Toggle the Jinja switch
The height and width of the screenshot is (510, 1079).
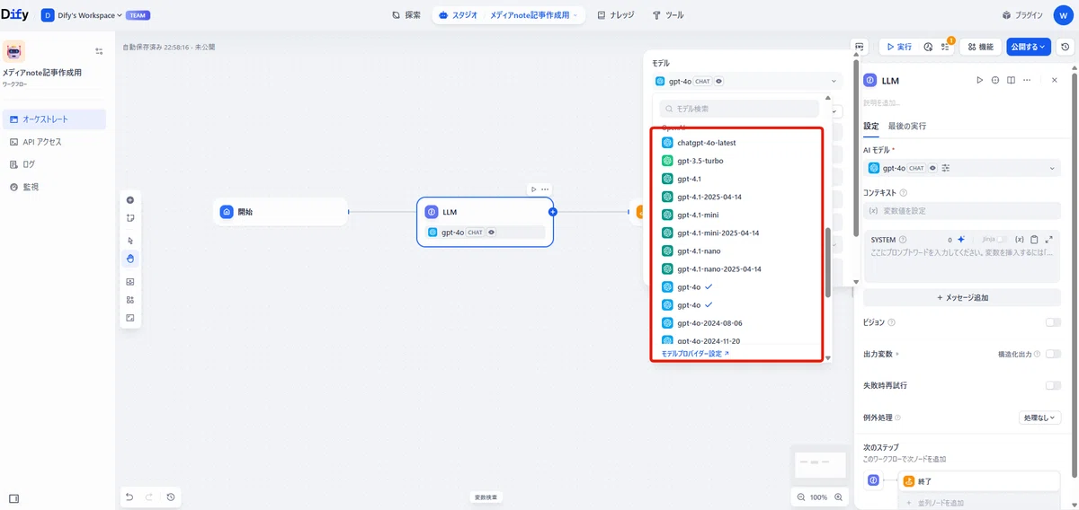(x=1001, y=240)
